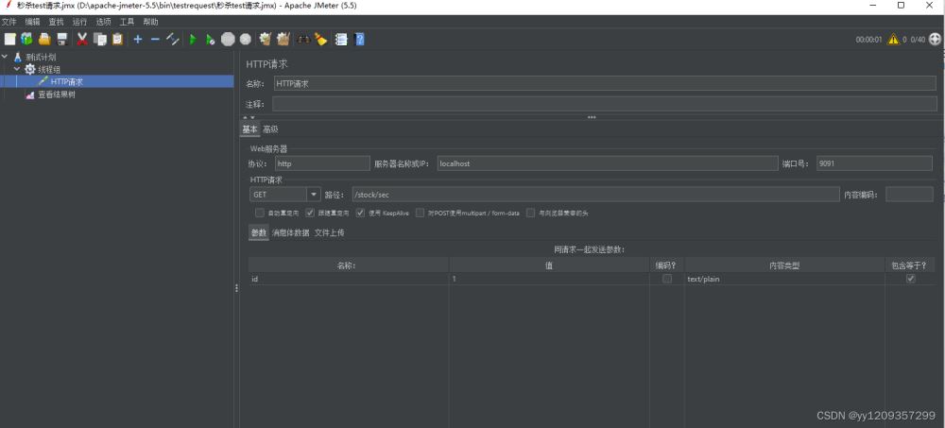
Task: Open the 运行 menu
Action: [x=79, y=21]
